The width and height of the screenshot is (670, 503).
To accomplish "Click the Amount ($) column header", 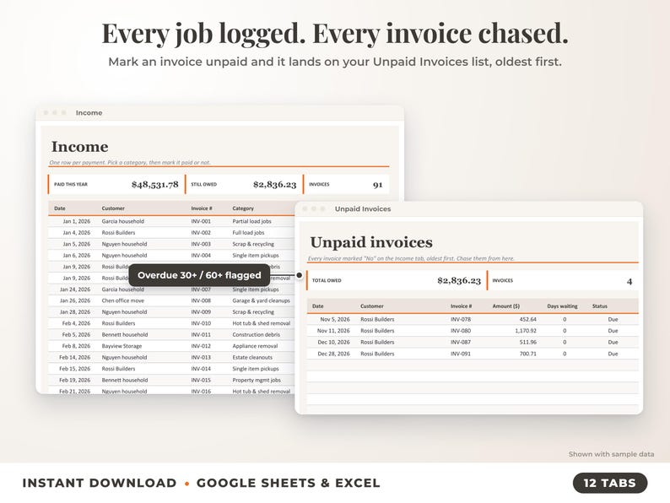I will click(x=506, y=306).
